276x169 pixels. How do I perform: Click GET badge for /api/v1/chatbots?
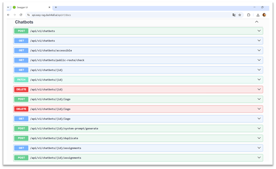point(21,41)
